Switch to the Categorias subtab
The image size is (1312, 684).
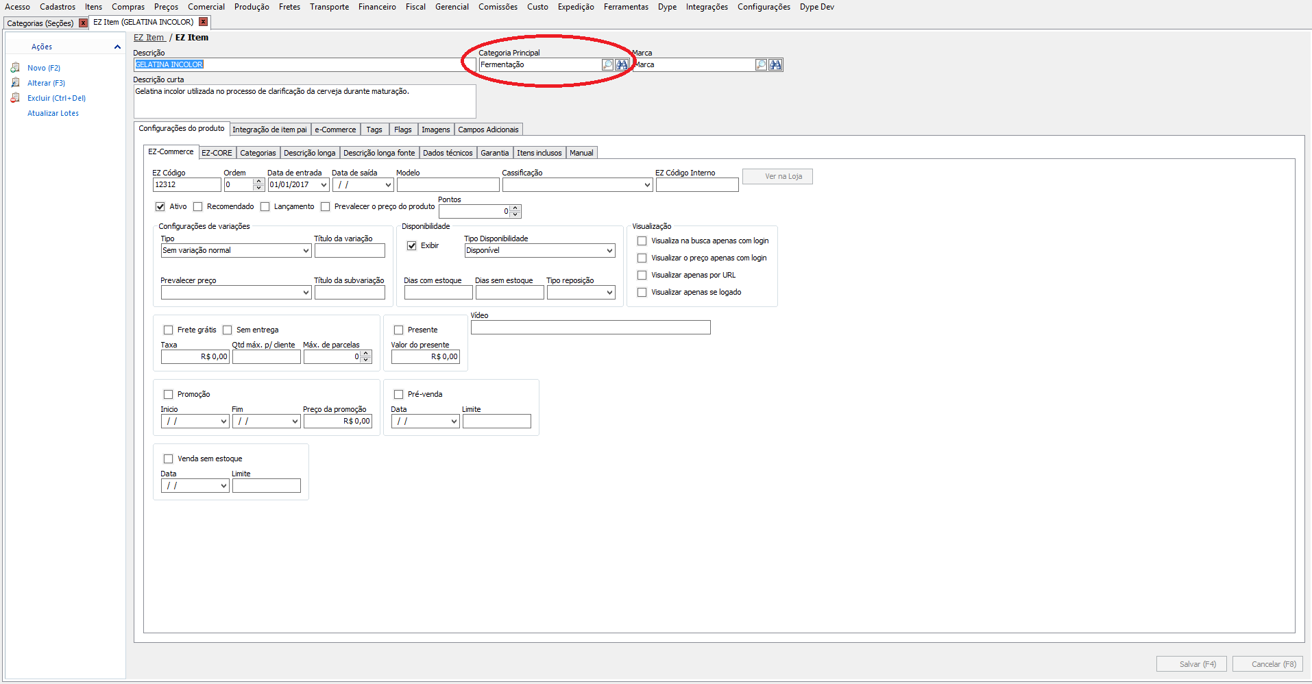pyautogui.click(x=258, y=153)
